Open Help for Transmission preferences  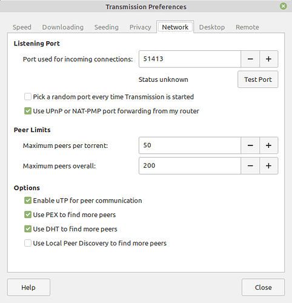[x=28, y=287]
